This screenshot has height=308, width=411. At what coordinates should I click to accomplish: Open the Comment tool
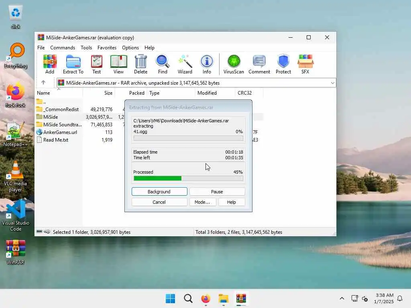point(259,65)
